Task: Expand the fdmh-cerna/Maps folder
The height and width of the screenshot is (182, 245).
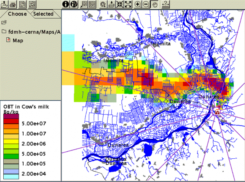Action: point(4,32)
